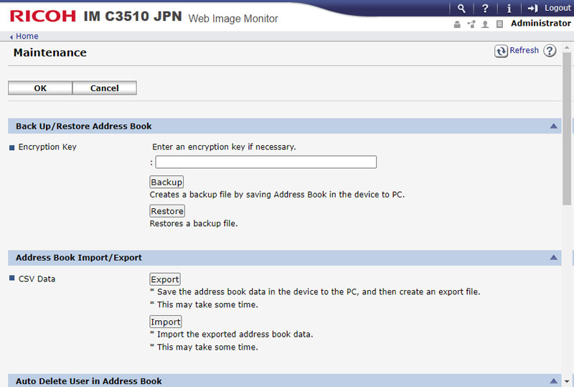This screenshot has width=574, height=387.
Task: Click the gray network status icon
Action: click(x=471, y=24)
